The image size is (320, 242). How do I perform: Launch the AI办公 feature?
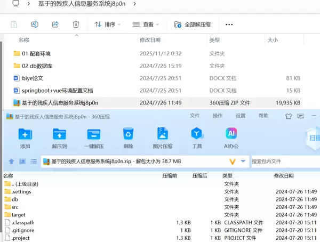click(231, 134)
